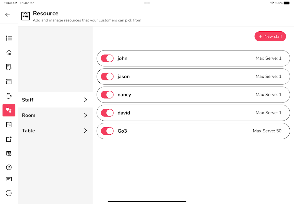The height and width of the screenshot is (204, 294).
Task: Disable the nancy staff toggle
Action: (107, 95)
